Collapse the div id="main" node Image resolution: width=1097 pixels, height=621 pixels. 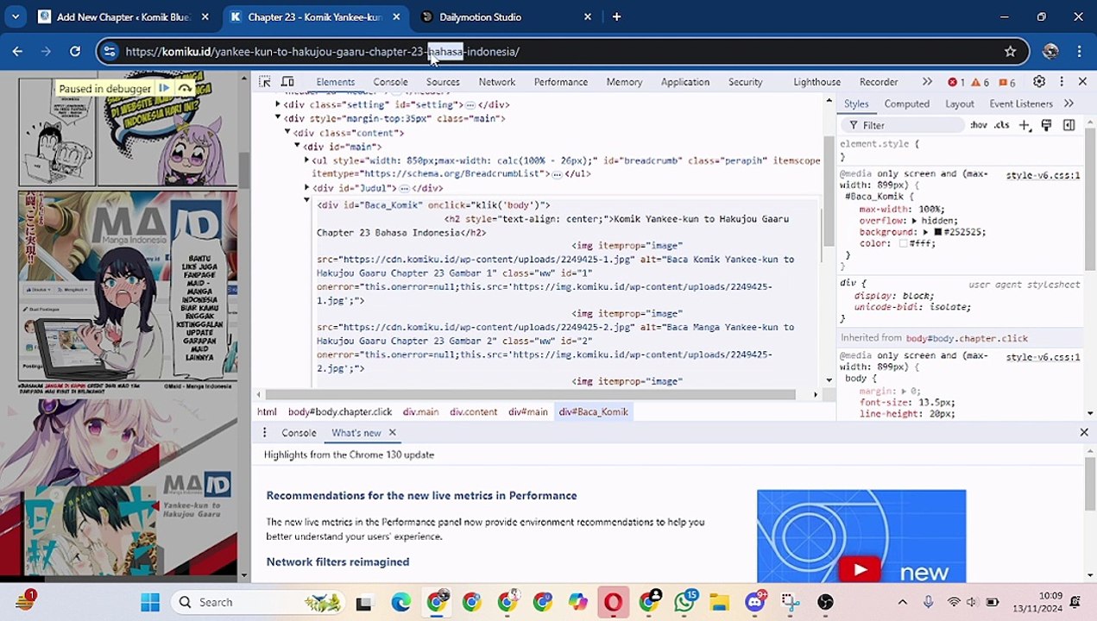(x=297, y=147)
